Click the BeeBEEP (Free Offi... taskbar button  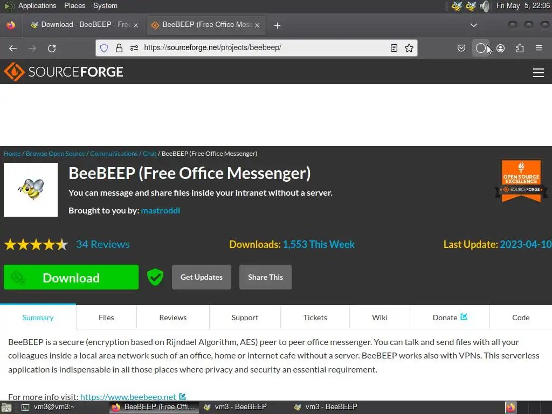click(154, 407)
